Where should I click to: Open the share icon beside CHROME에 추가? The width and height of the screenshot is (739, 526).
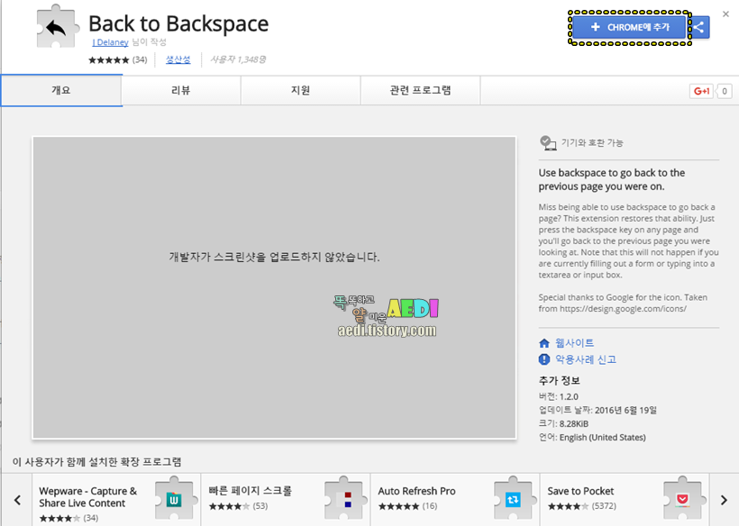698,27
